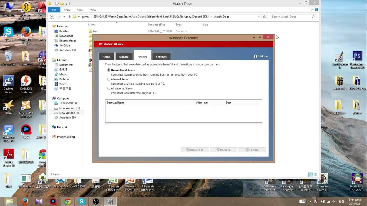Select drive TI80145000C (C:)
367x206 pixels.
tap(69, 103)
